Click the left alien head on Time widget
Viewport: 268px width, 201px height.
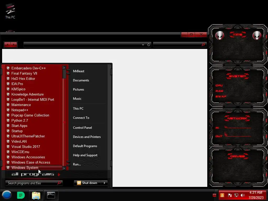pos(220,35)
